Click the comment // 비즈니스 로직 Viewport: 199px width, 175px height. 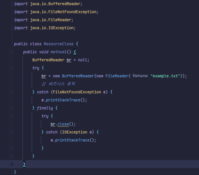pyautogui.click(x=58, y=84)
